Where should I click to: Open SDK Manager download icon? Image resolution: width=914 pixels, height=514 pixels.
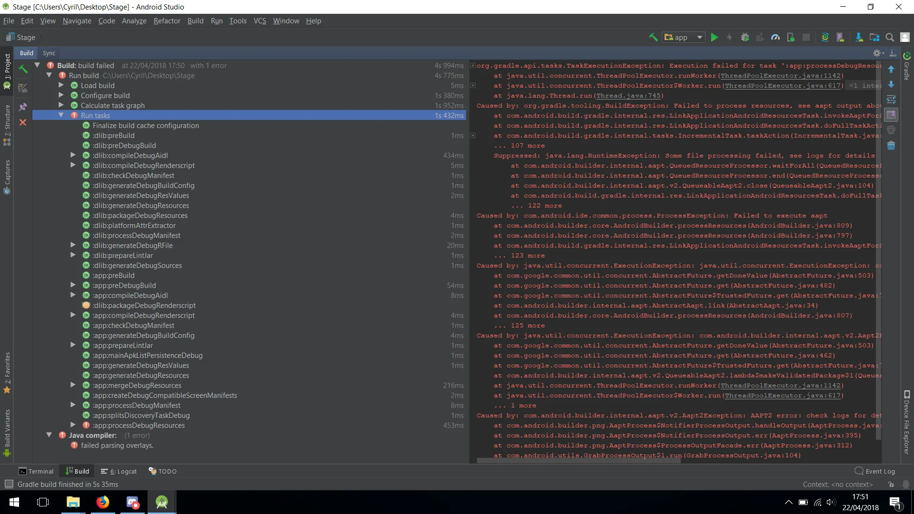(x=859, y=37)
